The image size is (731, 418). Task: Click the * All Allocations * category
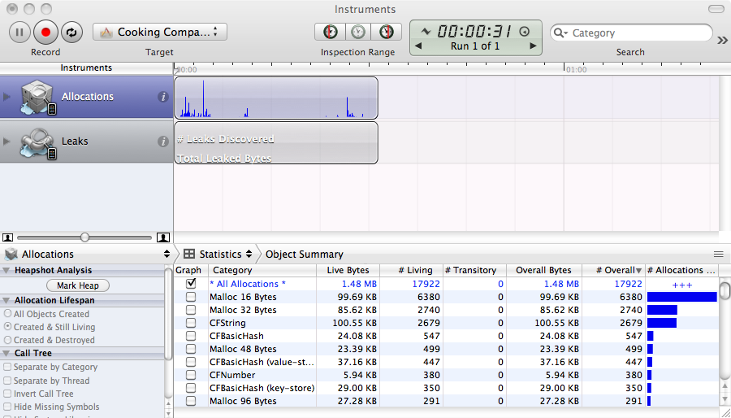point(248,284)
